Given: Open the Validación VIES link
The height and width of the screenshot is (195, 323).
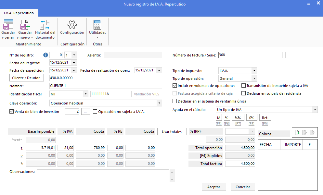Looking at the screenshot, I should 147,94.
